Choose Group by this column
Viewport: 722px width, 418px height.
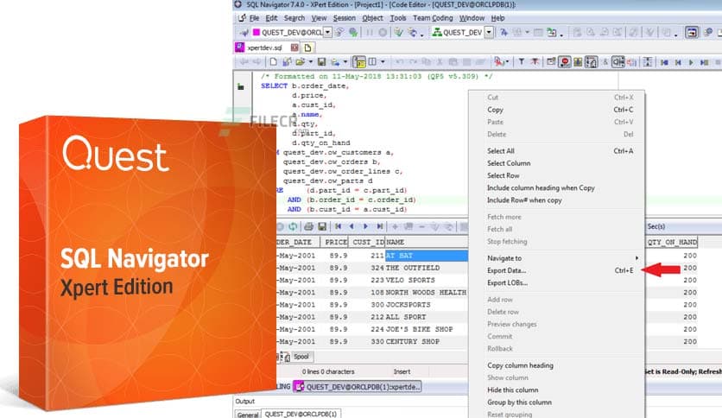(557, 402)
